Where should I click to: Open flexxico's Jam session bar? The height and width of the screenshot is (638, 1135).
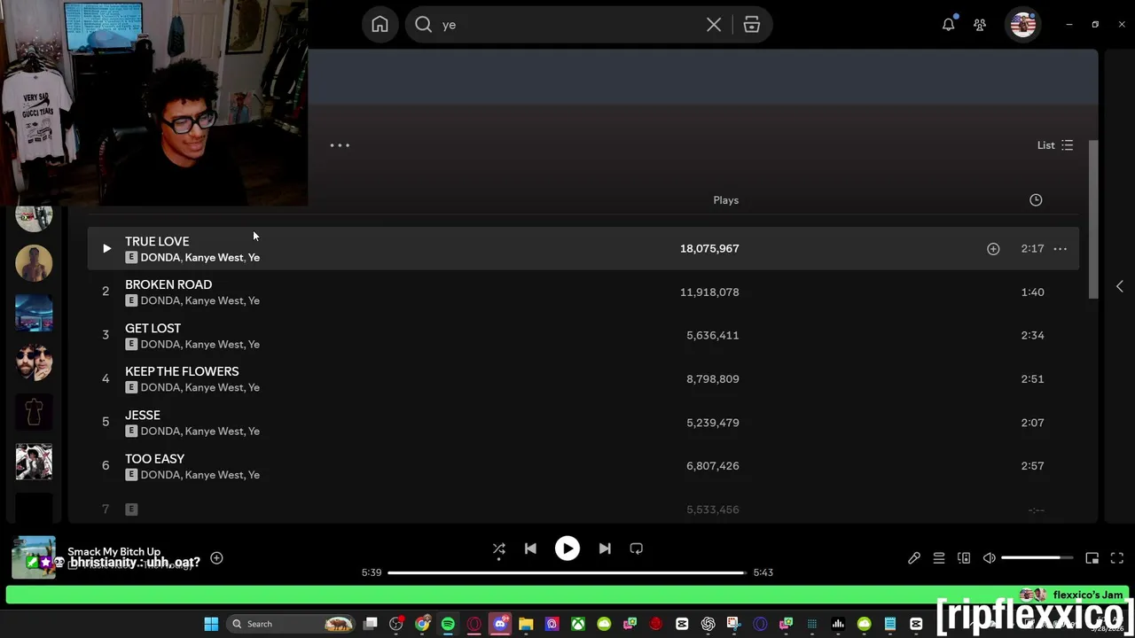[x=567, y=595]
